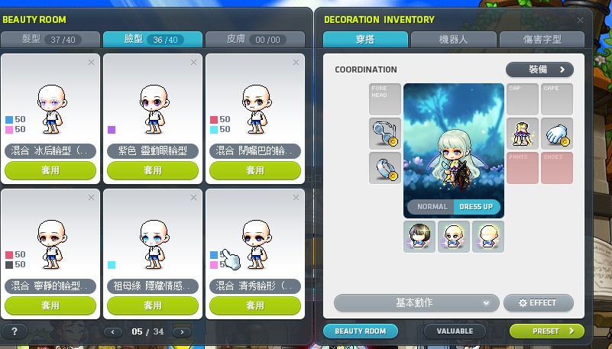The width and height of the screenshot is (612, 349).
Task: Switch character view to NORMAL
Action: [431, 207]
